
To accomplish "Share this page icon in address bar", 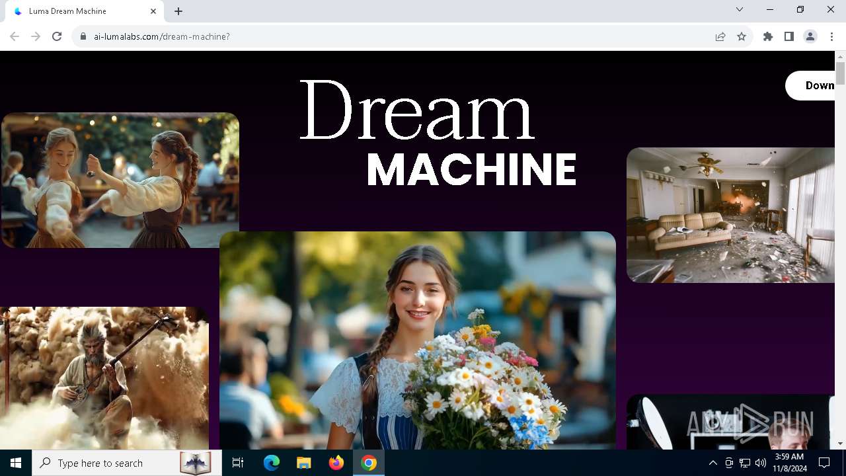I will point(720,36).
